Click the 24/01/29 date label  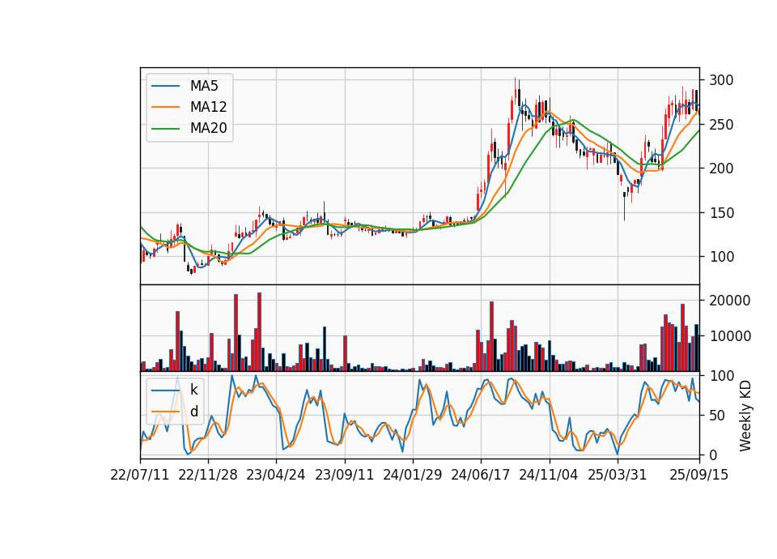coord(412,475)
